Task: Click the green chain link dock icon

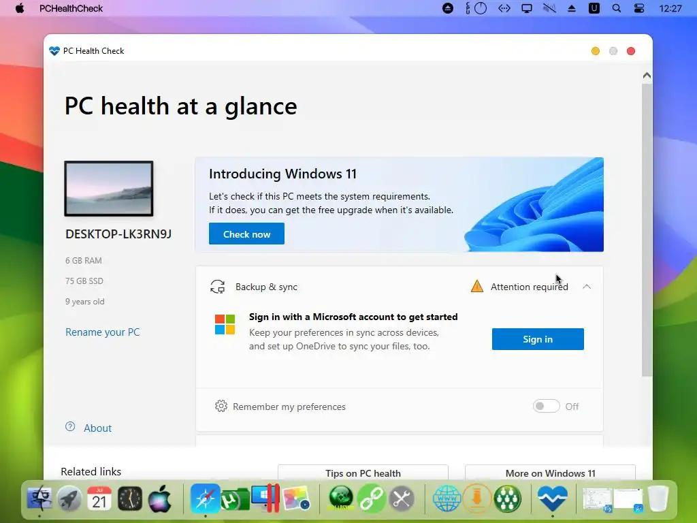Action: 371,498
